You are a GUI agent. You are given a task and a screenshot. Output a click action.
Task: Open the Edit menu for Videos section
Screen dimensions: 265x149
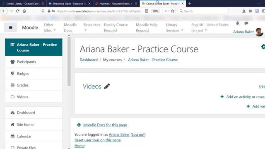coord(262,87)
